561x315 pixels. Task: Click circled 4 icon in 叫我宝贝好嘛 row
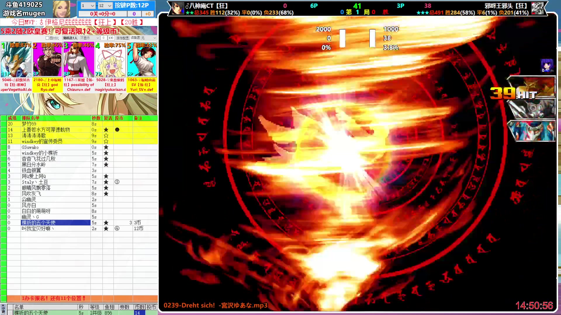[x=117, y=229]
